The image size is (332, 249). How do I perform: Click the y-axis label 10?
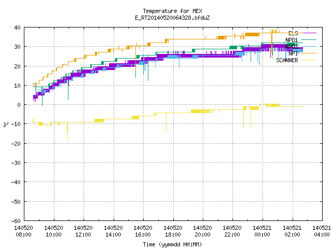17,86
